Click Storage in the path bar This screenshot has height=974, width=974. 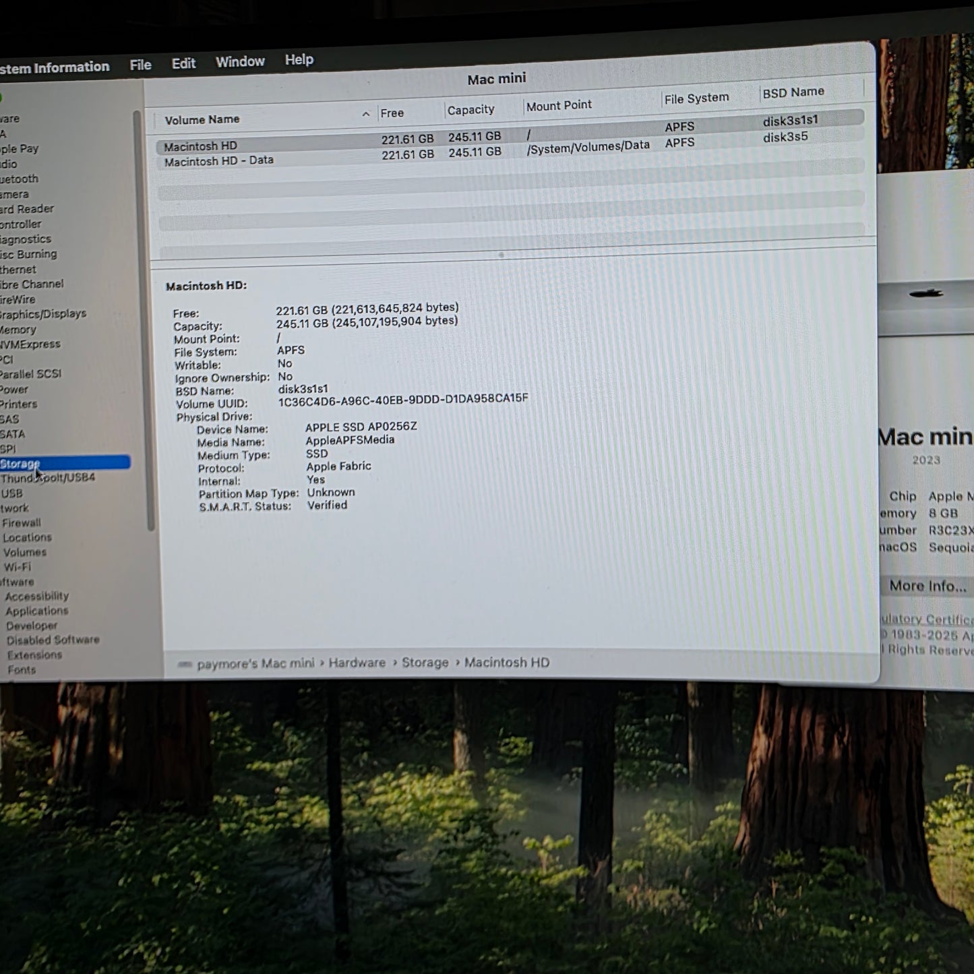pos(425,663)
